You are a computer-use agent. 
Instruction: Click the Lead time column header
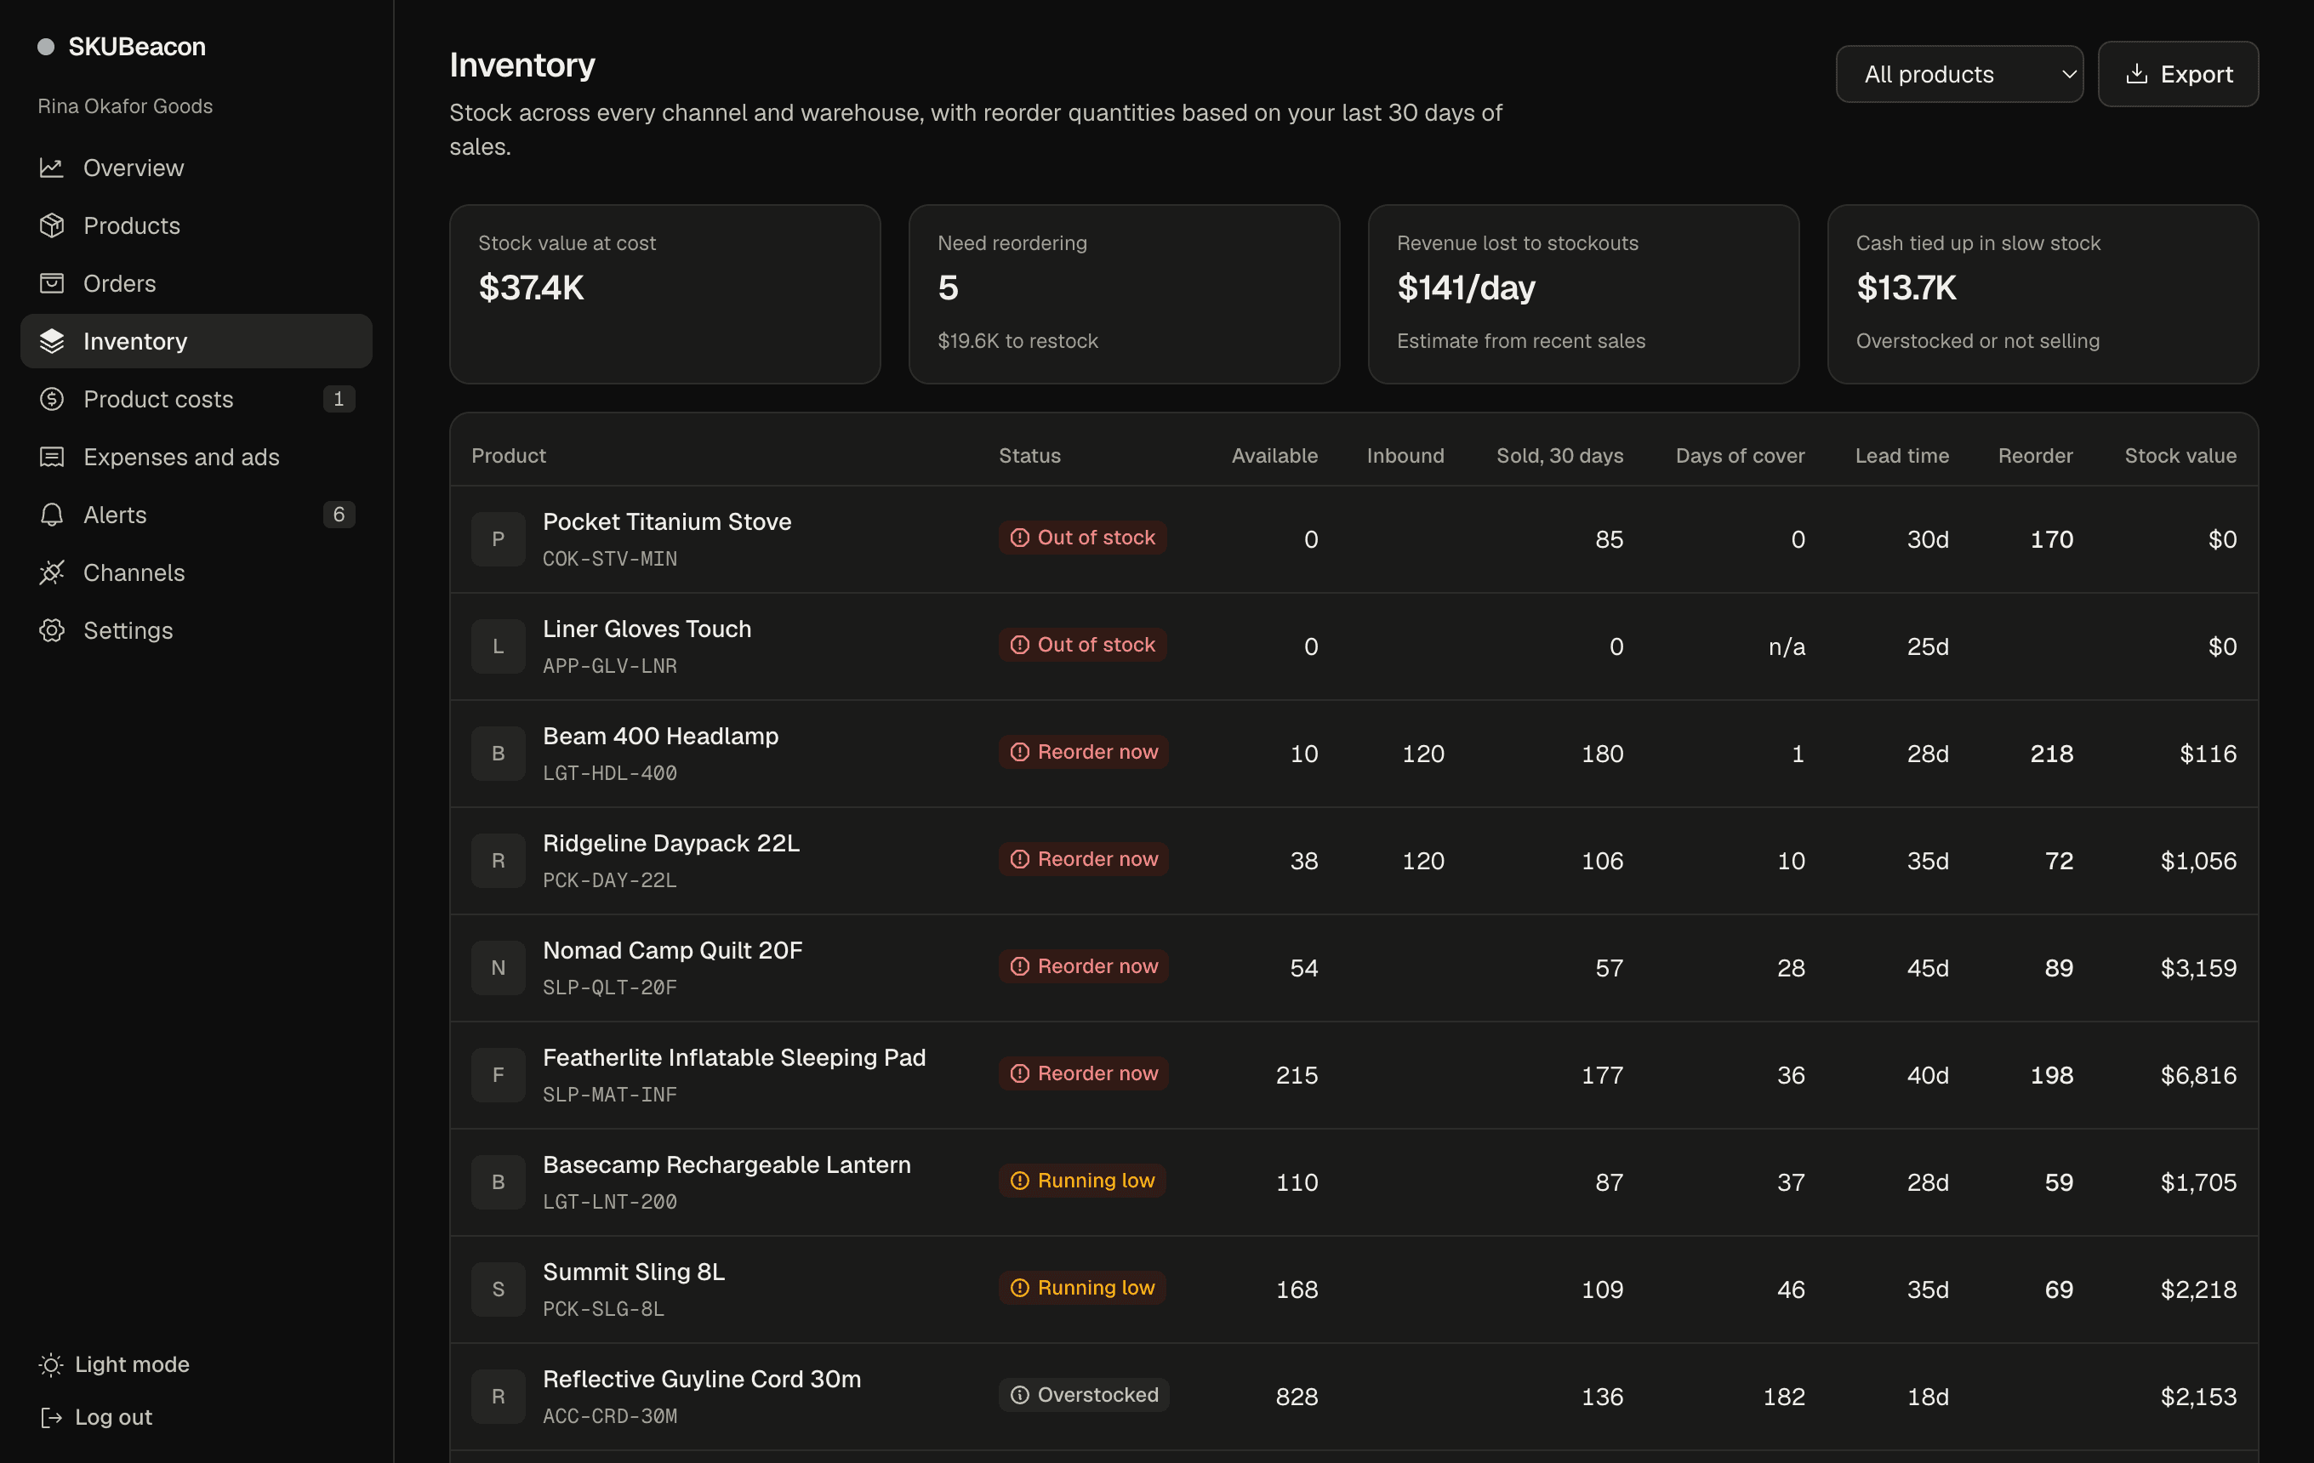(x=1901, y=456)
